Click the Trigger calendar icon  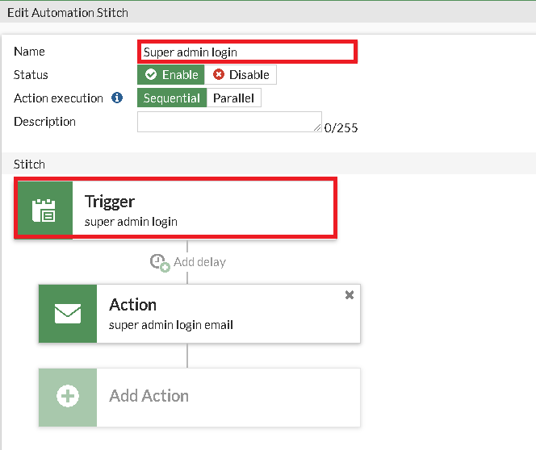click(43, 210)
